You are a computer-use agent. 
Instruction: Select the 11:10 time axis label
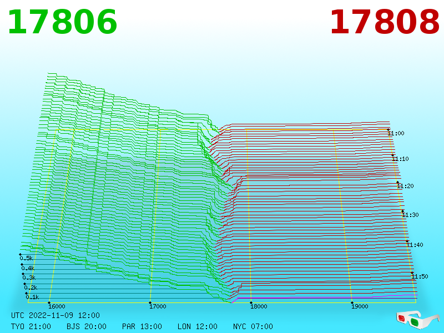pyautogui.click(x=401, y=159)
